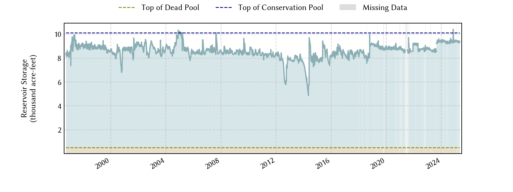Click the 2012 x-axis tick label

267,164
